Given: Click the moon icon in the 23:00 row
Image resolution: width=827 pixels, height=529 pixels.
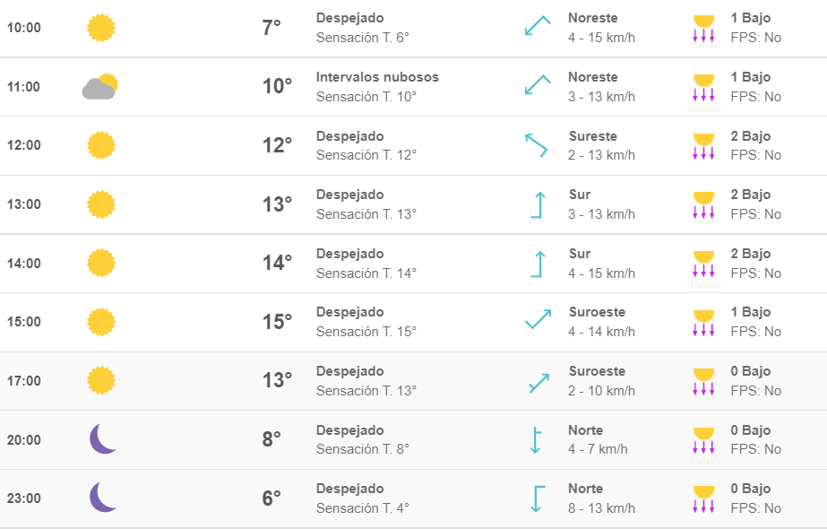Looking at the screenshot, I should click(x=103, y=498).
